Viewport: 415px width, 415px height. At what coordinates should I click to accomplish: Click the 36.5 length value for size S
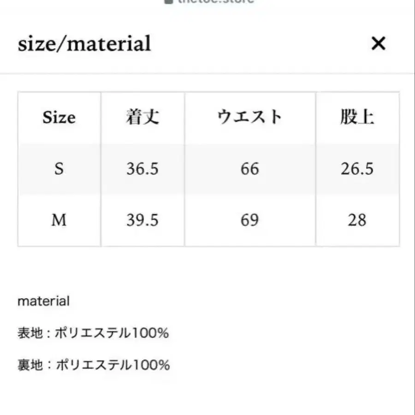click(x=143, y=169)
